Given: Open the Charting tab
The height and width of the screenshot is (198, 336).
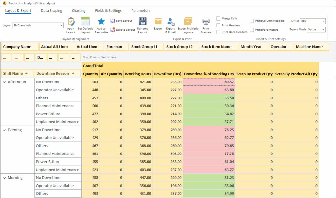Looking at the screenshot, I should (x=78, y=11).
